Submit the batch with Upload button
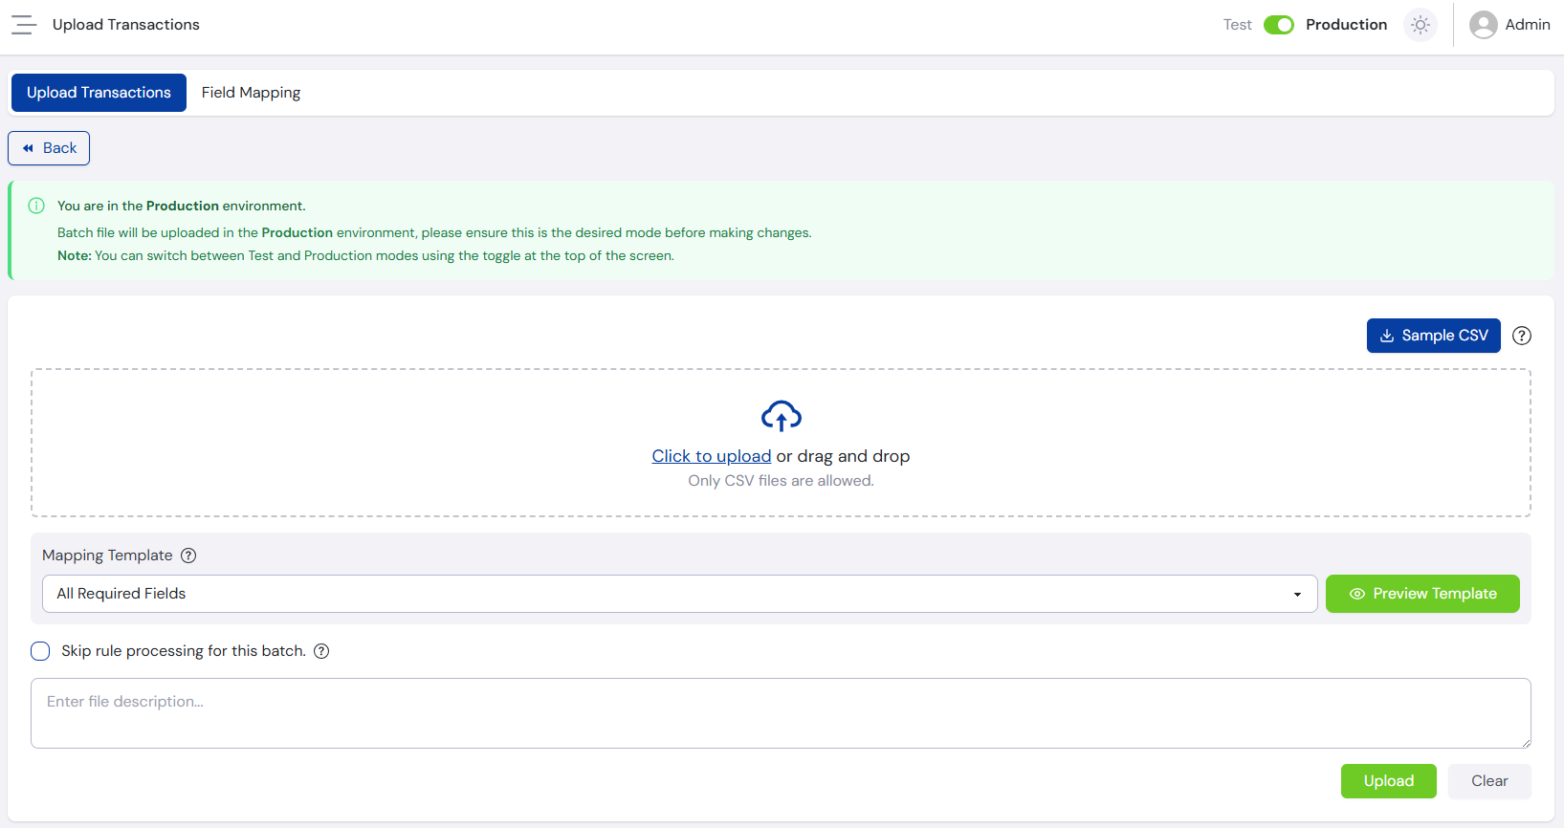 click(x=1388, y=781)
